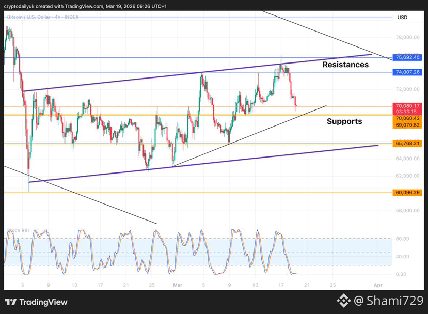Viewport: 428px width, 314px height.
Task: Click the cryptodailyuk created with TradingView.com caption
Action: (85, 6)
